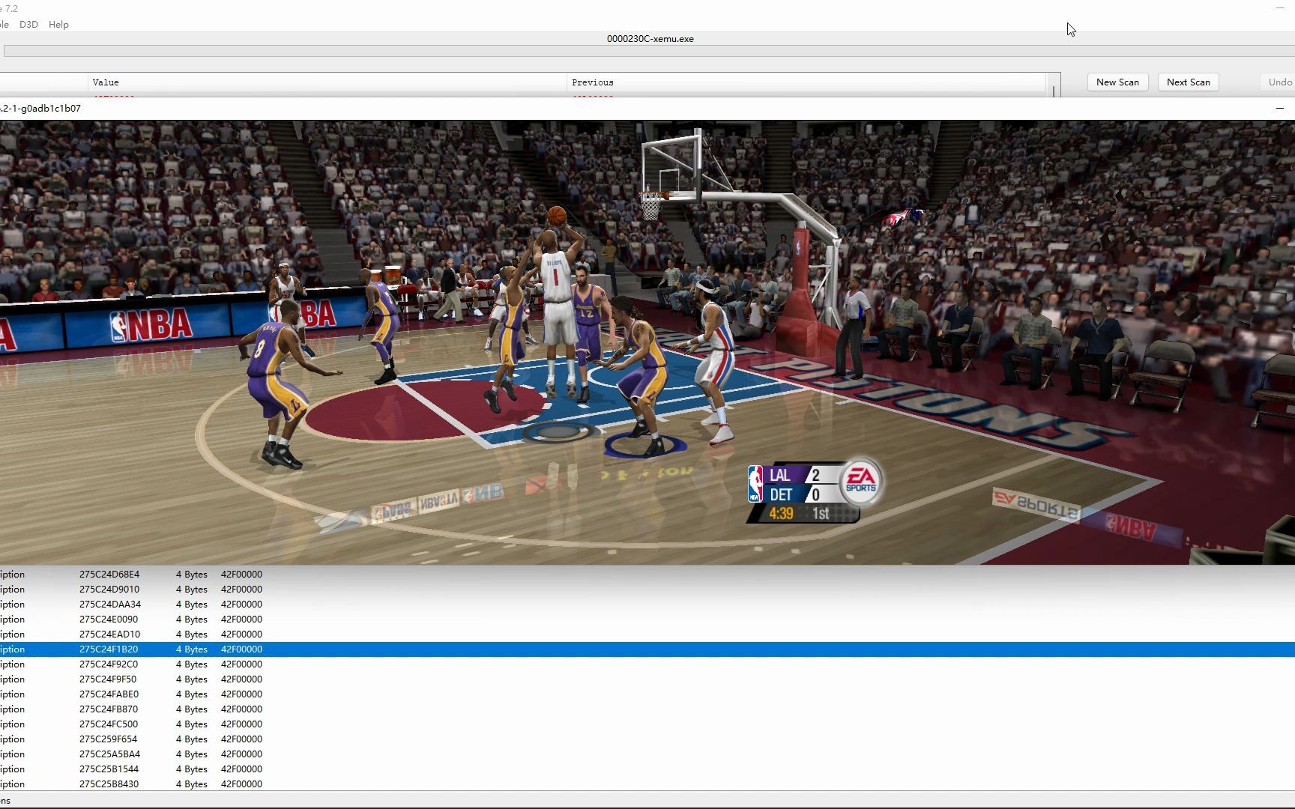The width and height of the screenshot is (1295, 809).
Task: Select the highlighted address 275C24F1B20
Action: [x=109, y=649]
